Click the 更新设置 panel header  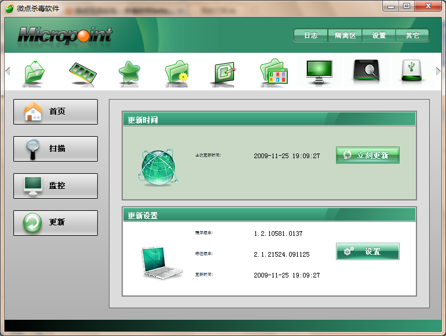pyautogui.click(x=269, y=215)
